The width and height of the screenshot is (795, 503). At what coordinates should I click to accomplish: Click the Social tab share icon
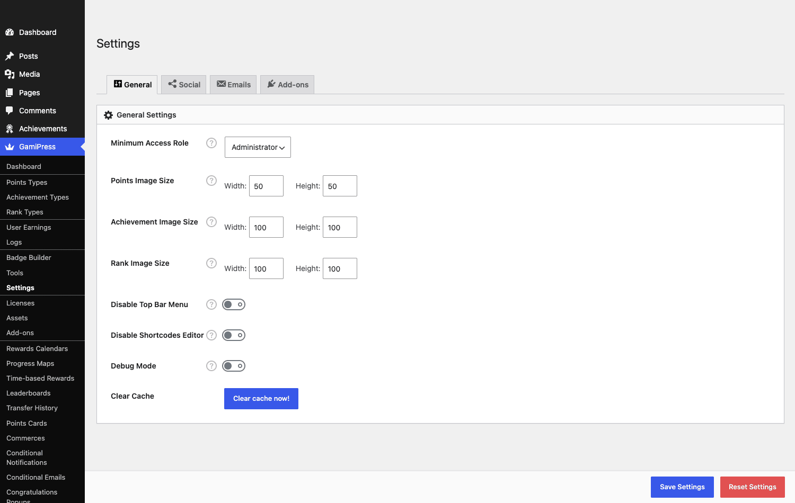pyautogui.click(x=172, y=84)
